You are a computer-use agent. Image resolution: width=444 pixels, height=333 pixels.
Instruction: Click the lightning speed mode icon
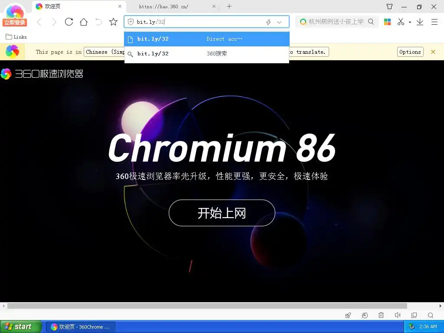(x=268, y=22)
